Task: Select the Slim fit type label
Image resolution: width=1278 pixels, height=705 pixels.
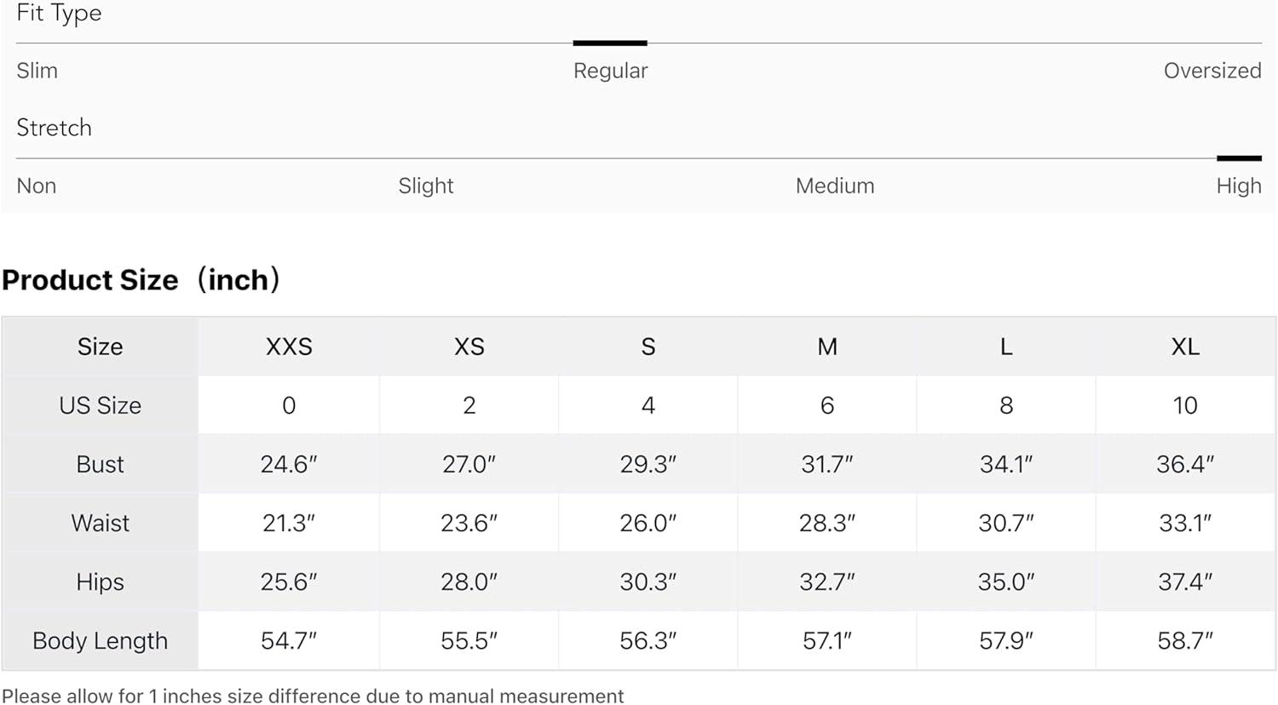Action: point(37,71)
